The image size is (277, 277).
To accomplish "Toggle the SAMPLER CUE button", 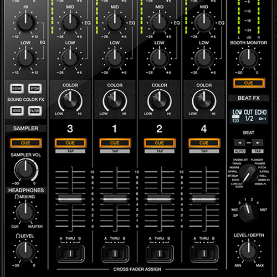I will point(25,143).
